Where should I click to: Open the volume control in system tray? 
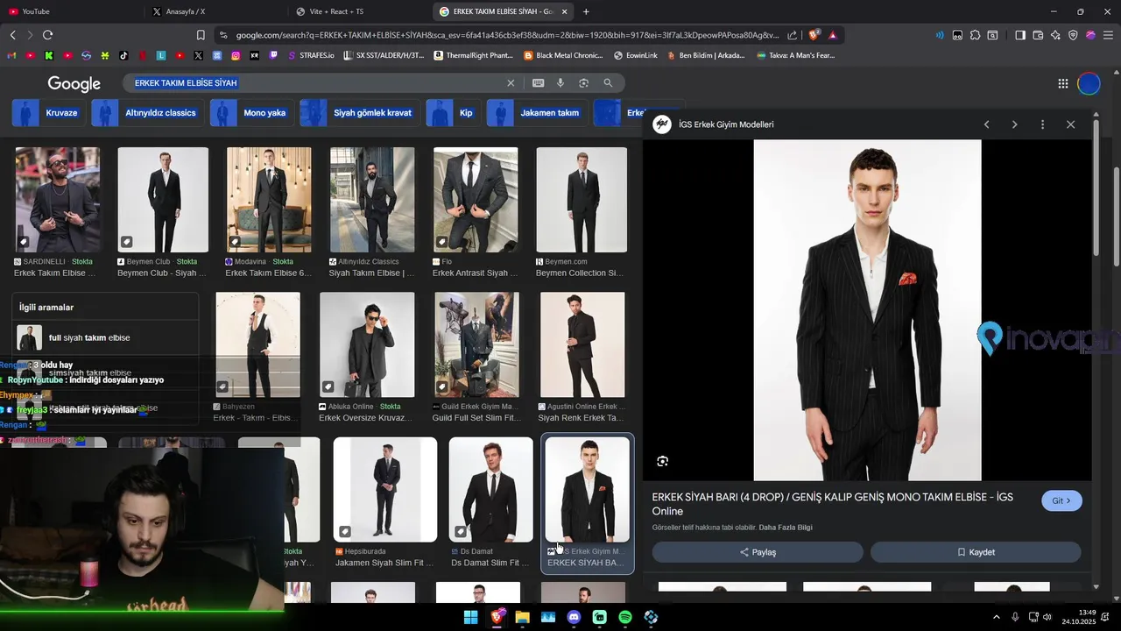(x=1047, y=617)
